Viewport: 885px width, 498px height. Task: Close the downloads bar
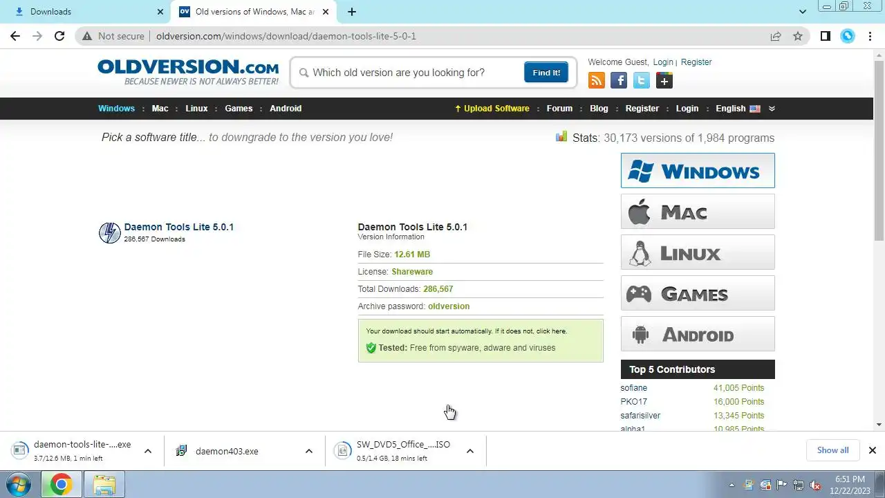click(873, 450)
